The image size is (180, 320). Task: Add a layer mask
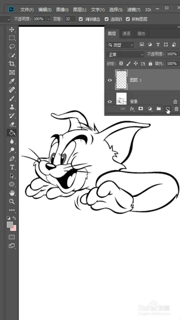click(141, 109)
